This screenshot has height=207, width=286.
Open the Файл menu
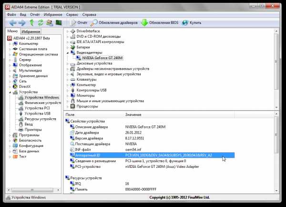11,15
